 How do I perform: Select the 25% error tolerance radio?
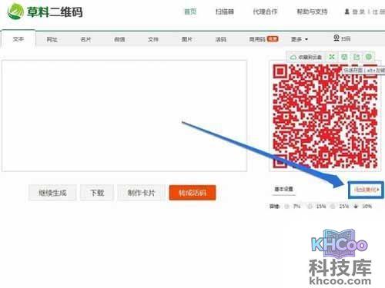pyautogui.click(x=333, y=207)
